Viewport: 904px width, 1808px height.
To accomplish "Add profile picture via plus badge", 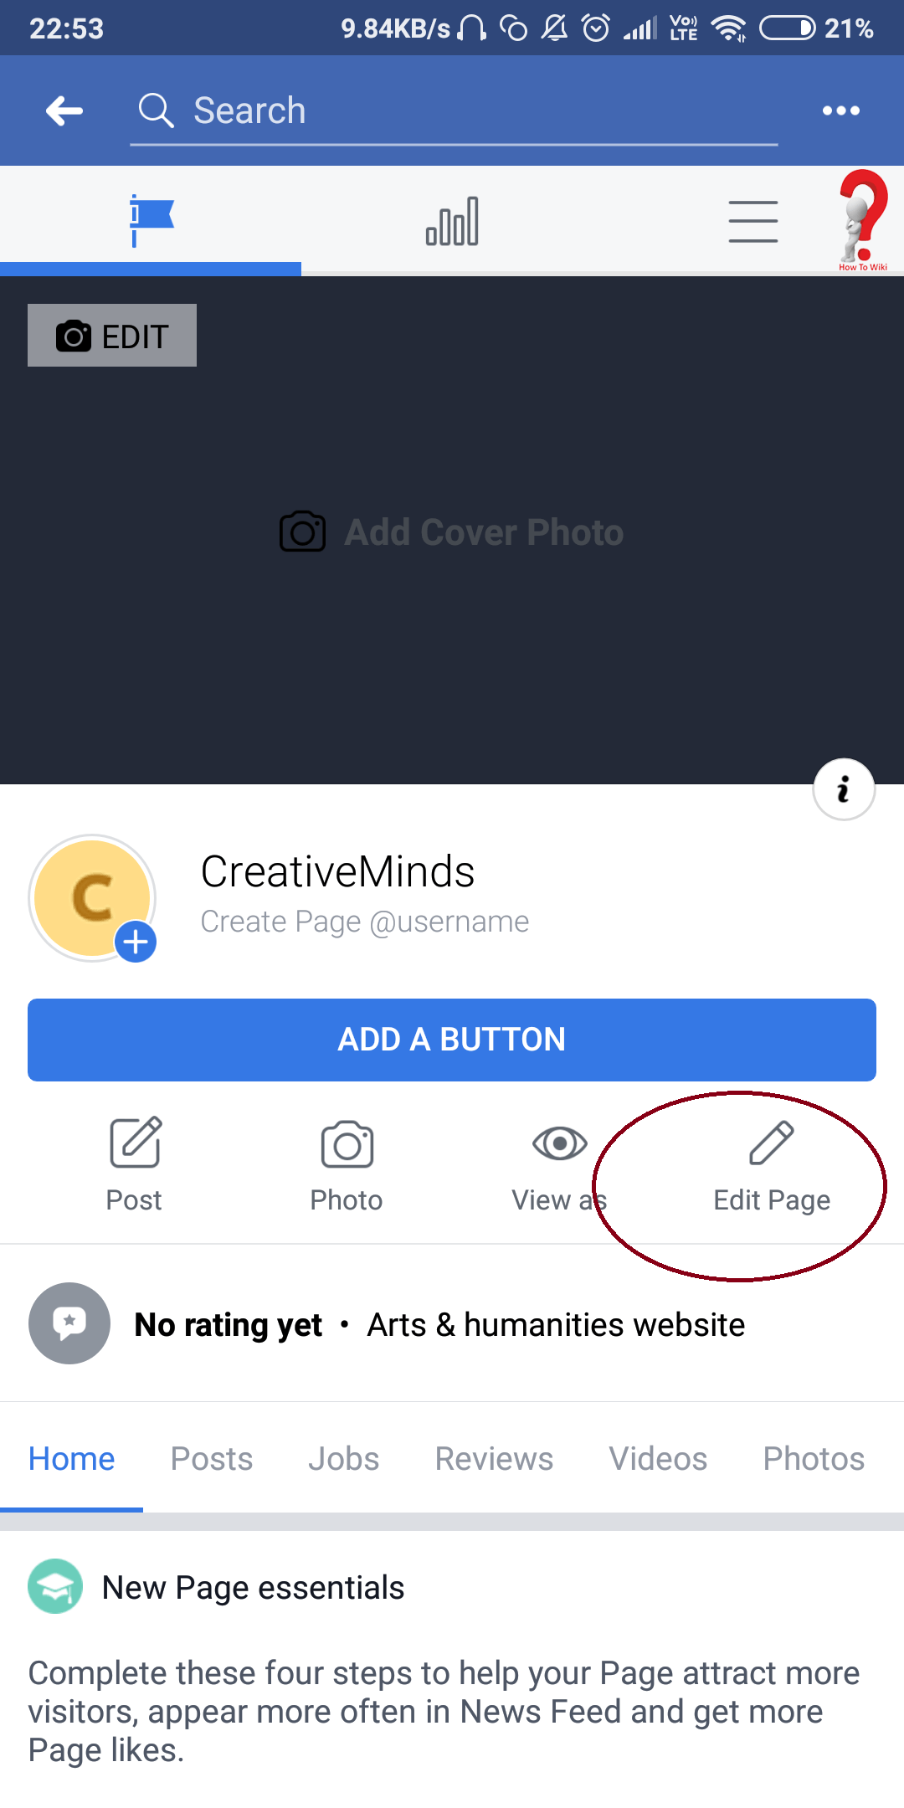I will [x=136, y=943].
